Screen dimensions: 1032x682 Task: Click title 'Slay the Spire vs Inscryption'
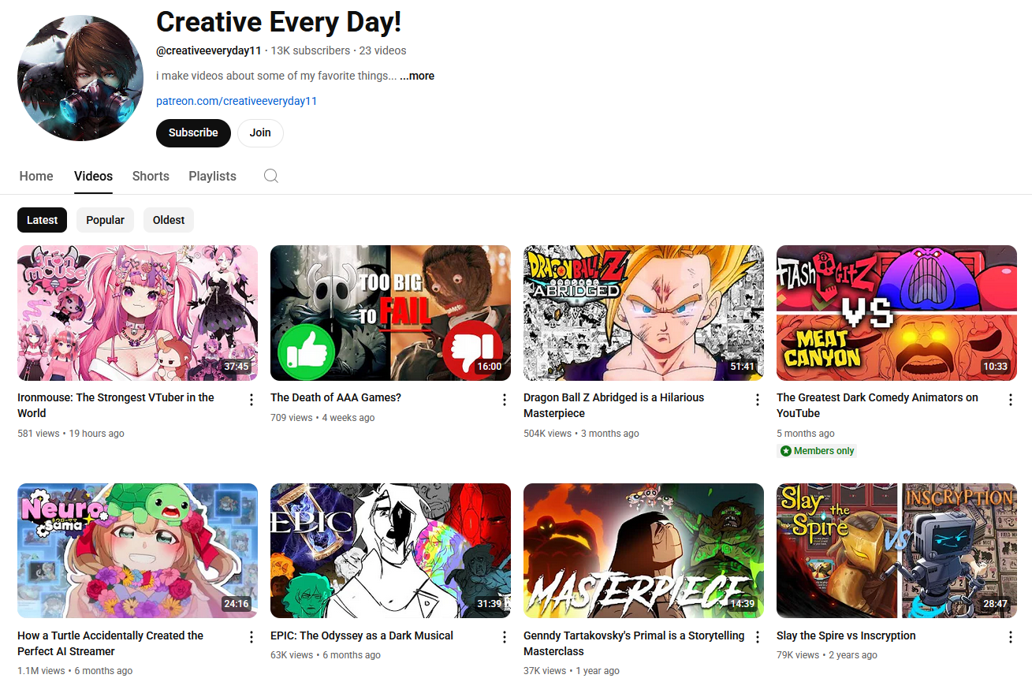point(846,635)
